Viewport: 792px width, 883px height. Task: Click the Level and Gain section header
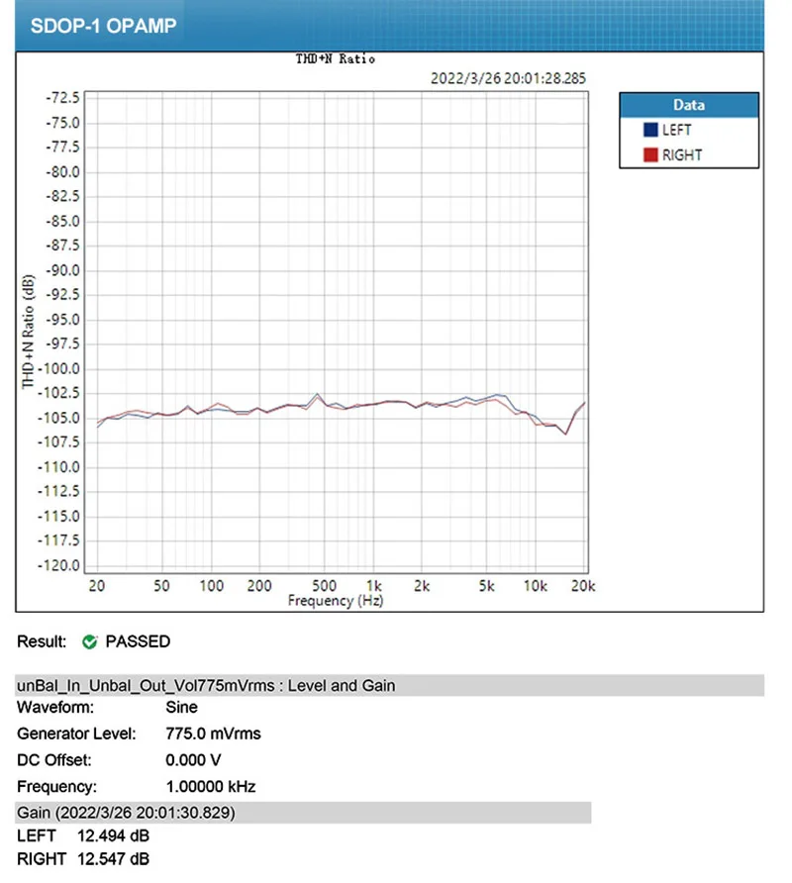point(389,685)
